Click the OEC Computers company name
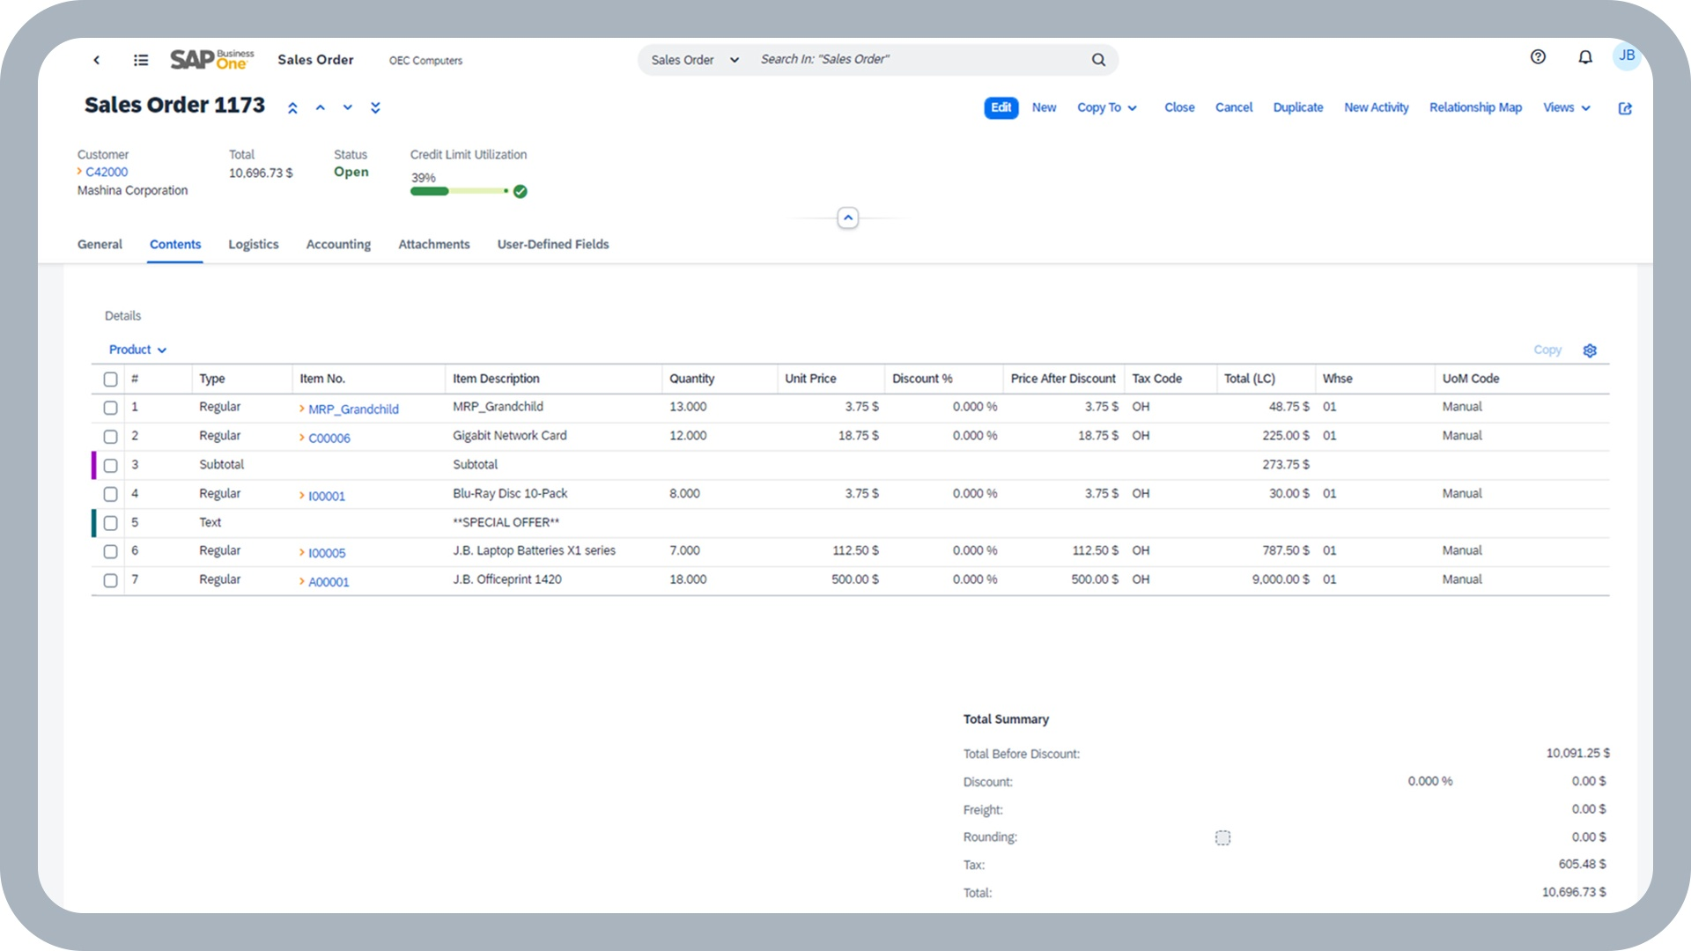The height and width of the screenshot is (951, 1691). [x=425, y=61]
